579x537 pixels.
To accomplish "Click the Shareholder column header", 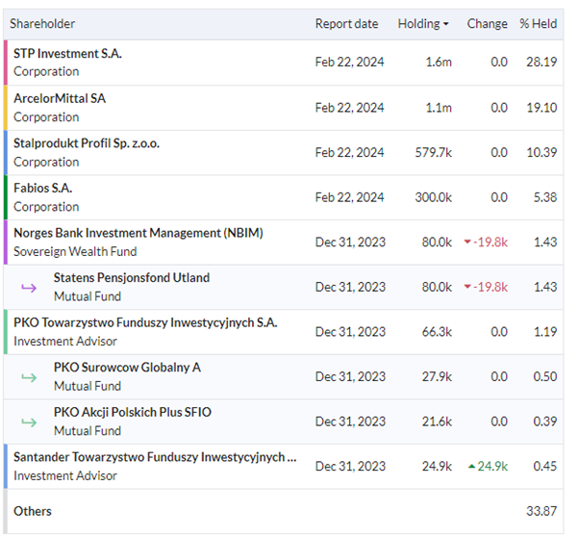I will (x=42, y=24).
